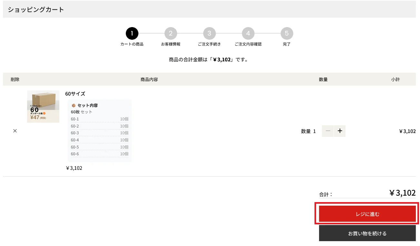Screen dimensions: 420x246
Task: Click the レジに進む checkout button
Action: pyautogui.click(x=367, y=214)
